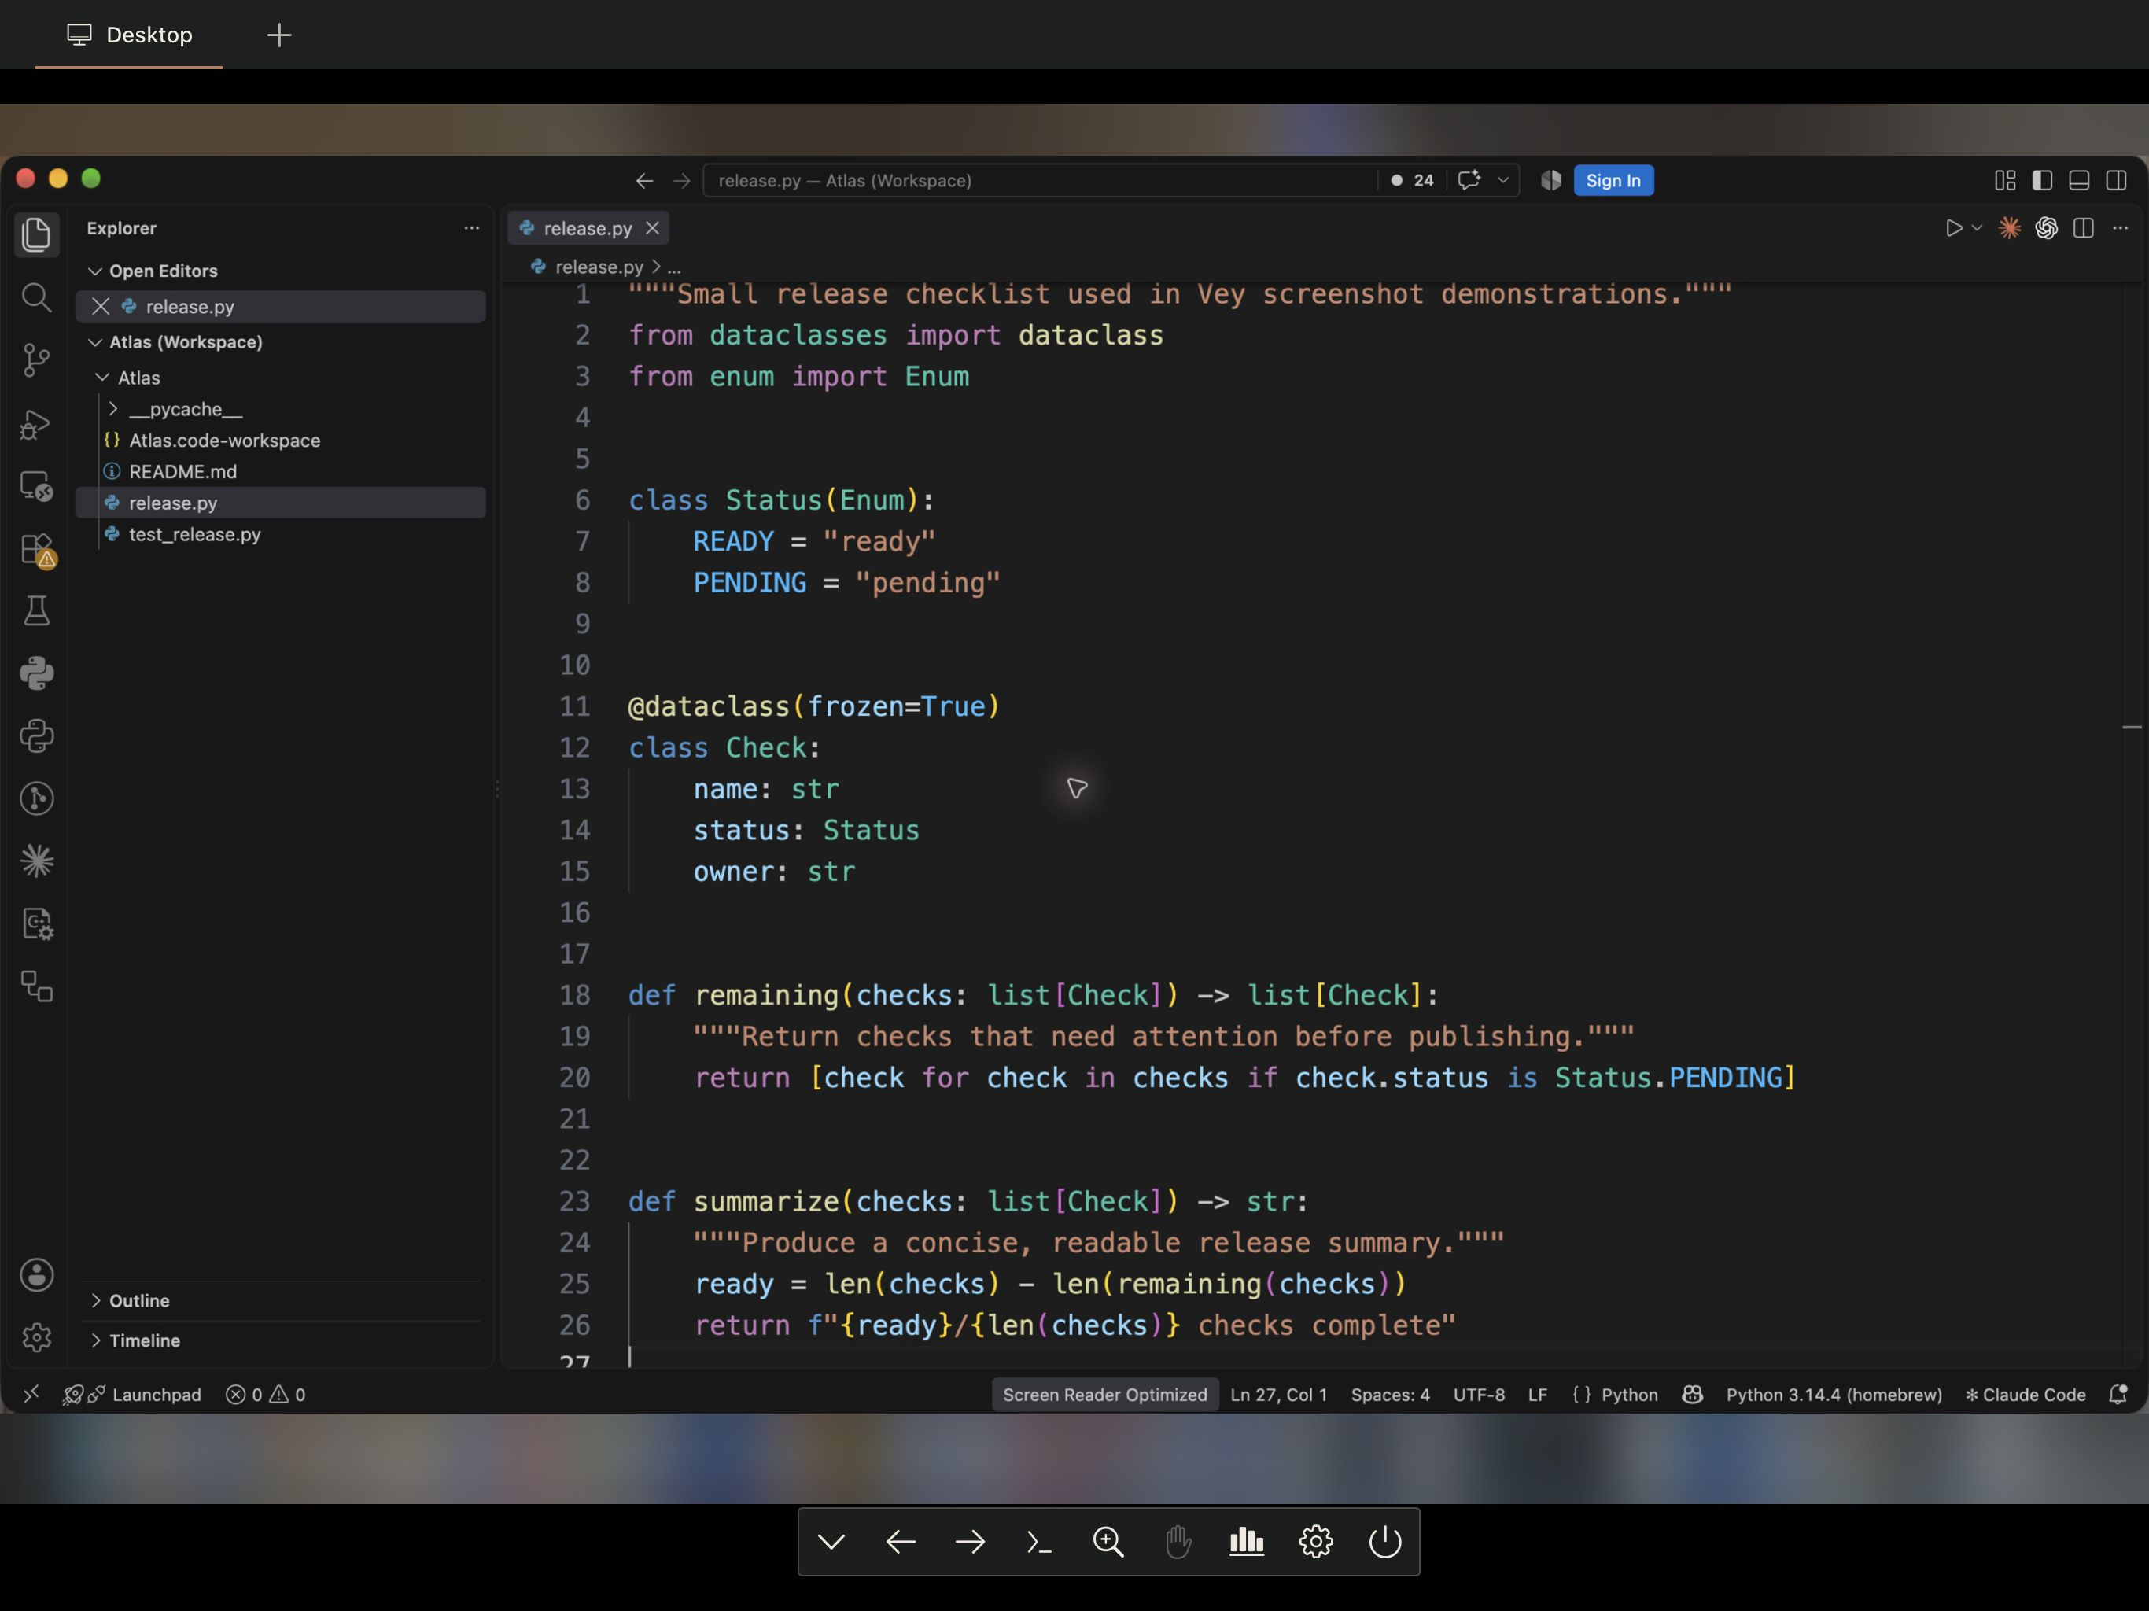Viewport: 2149px width, 1611px height.
Task: Toggle the secondary side bar
Action: pos(2116,181)
